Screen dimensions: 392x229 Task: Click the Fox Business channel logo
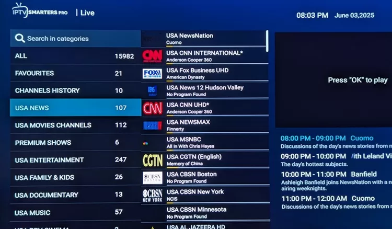coord(152,74)
